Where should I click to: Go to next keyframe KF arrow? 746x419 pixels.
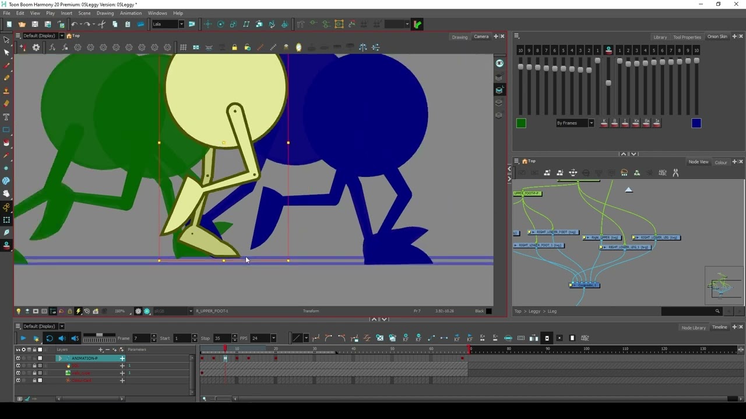(470, 338)
